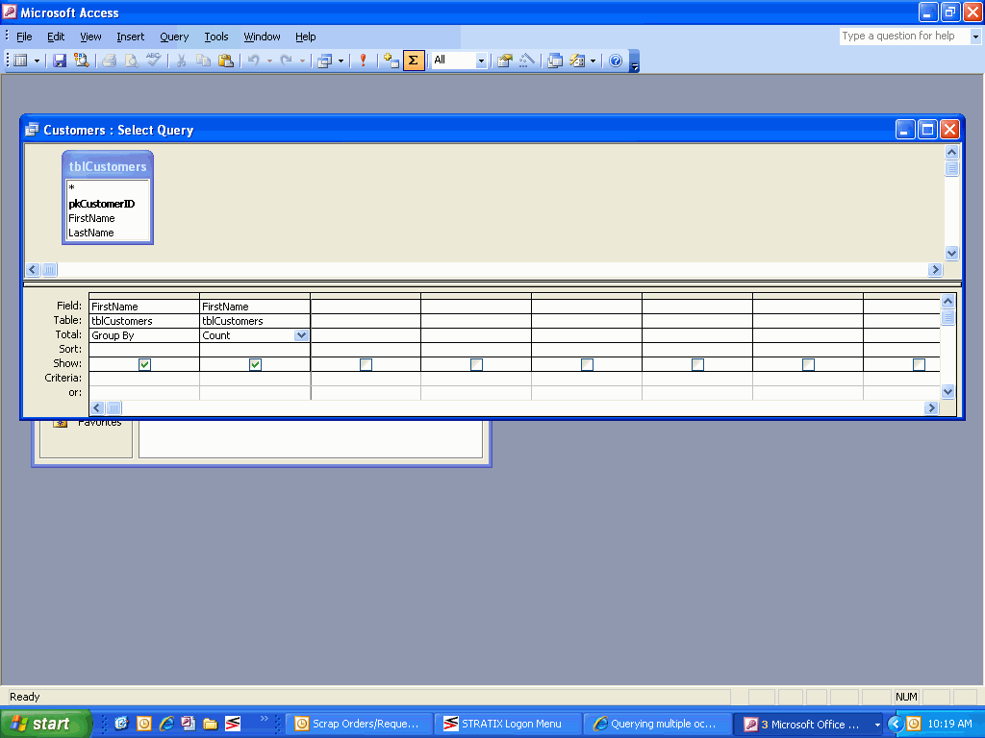Click the table pane's vertical scrollbar thumb
985x738 pixels.
coord(951,168)
